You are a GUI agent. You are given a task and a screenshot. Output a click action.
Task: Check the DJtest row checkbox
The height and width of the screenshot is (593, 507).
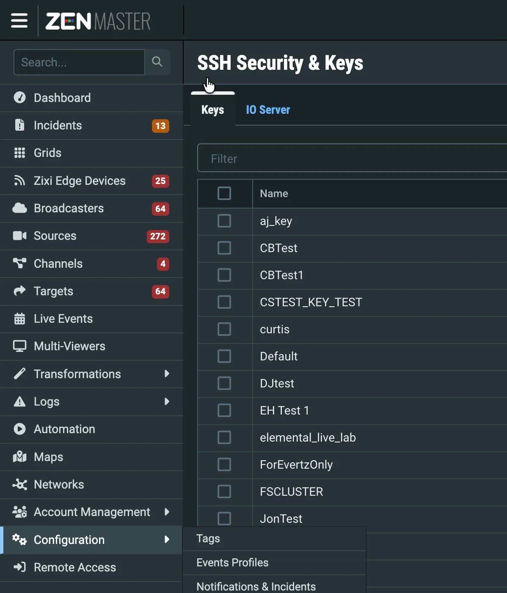(224, 383)
